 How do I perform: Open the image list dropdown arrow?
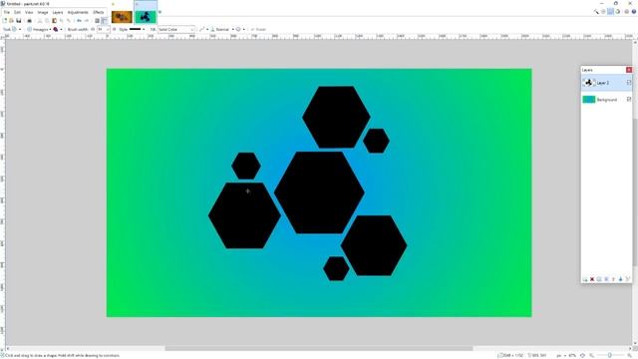point(159,12)
